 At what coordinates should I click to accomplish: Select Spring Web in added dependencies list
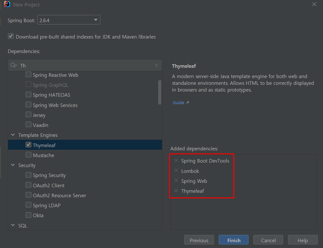coord(194,181)
